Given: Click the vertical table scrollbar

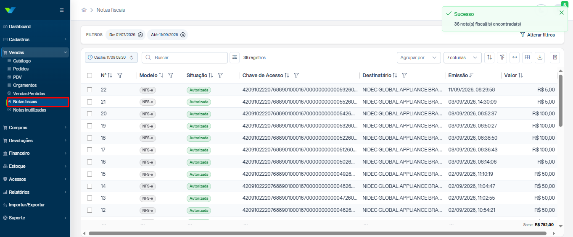Looking at the screenshot, I should point(560,100).
